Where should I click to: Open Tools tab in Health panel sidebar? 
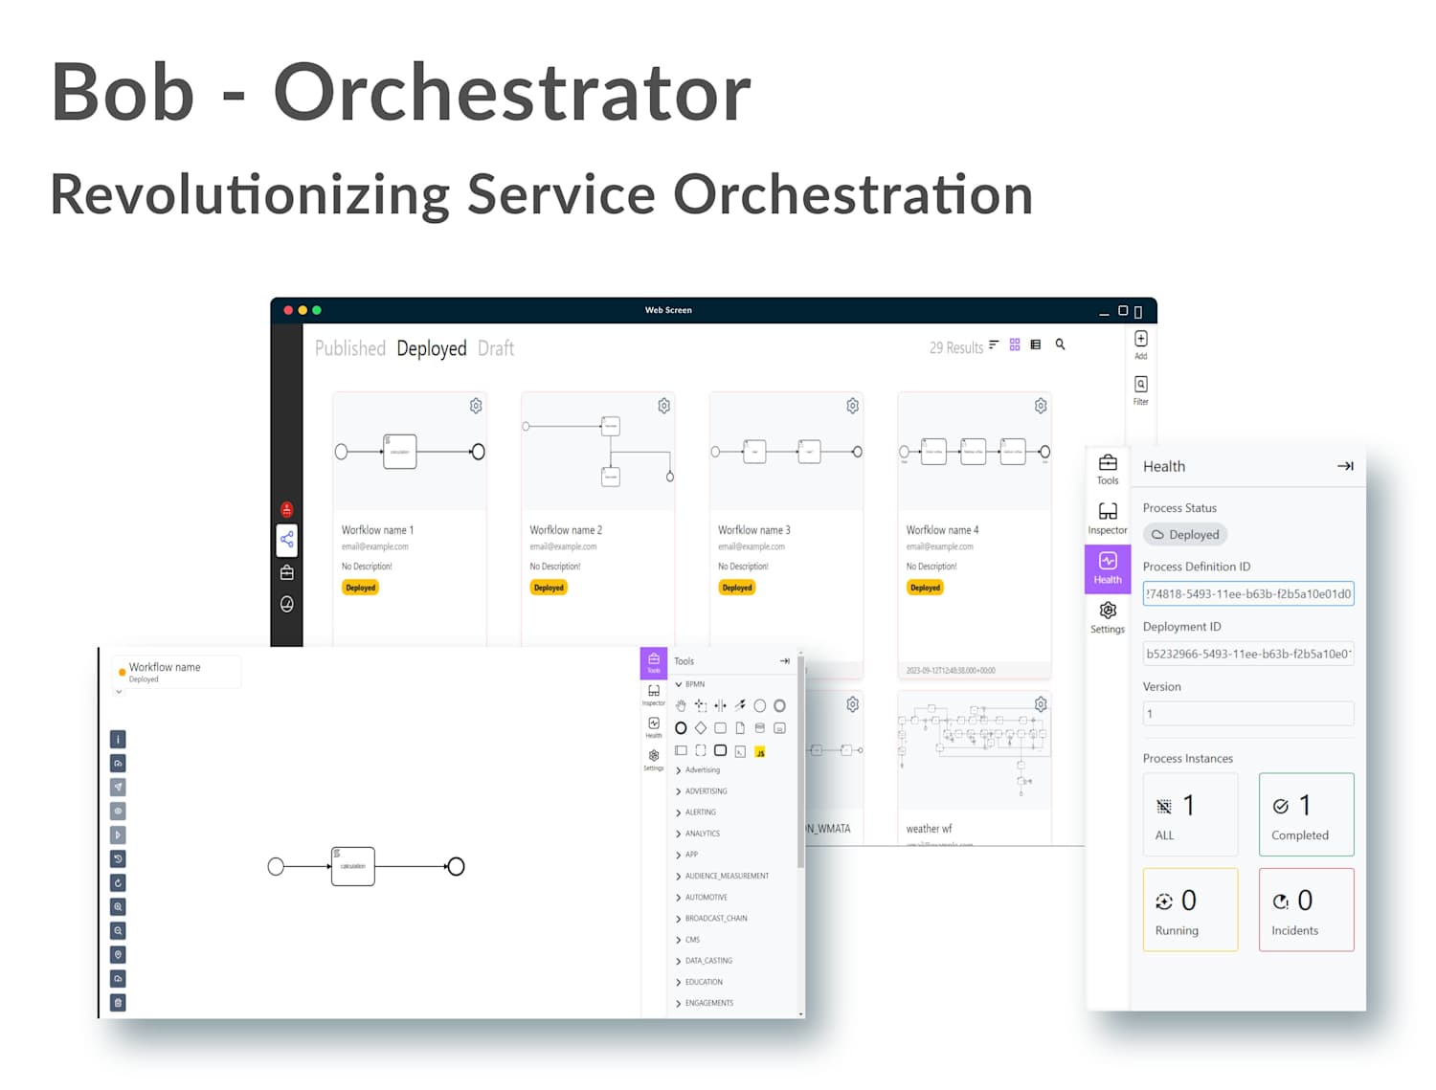point(1108,470)
